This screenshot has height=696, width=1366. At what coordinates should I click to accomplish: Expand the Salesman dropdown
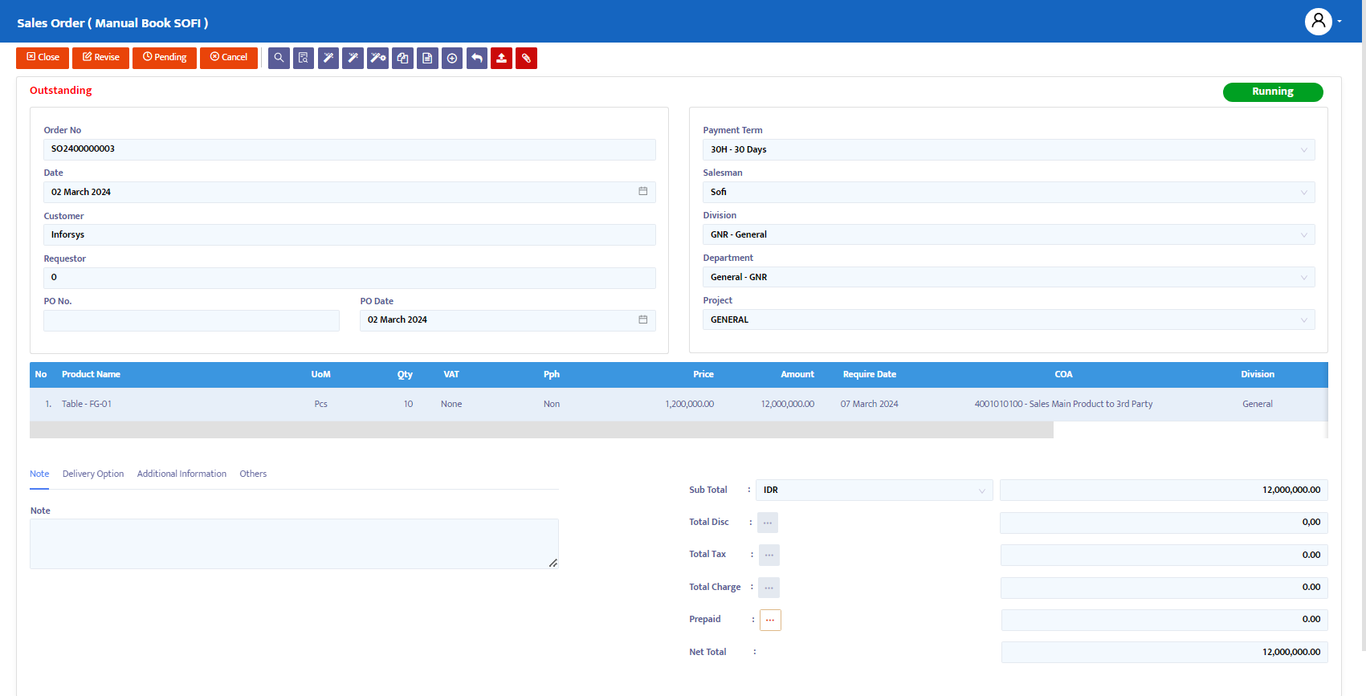tap(1009, 192)
